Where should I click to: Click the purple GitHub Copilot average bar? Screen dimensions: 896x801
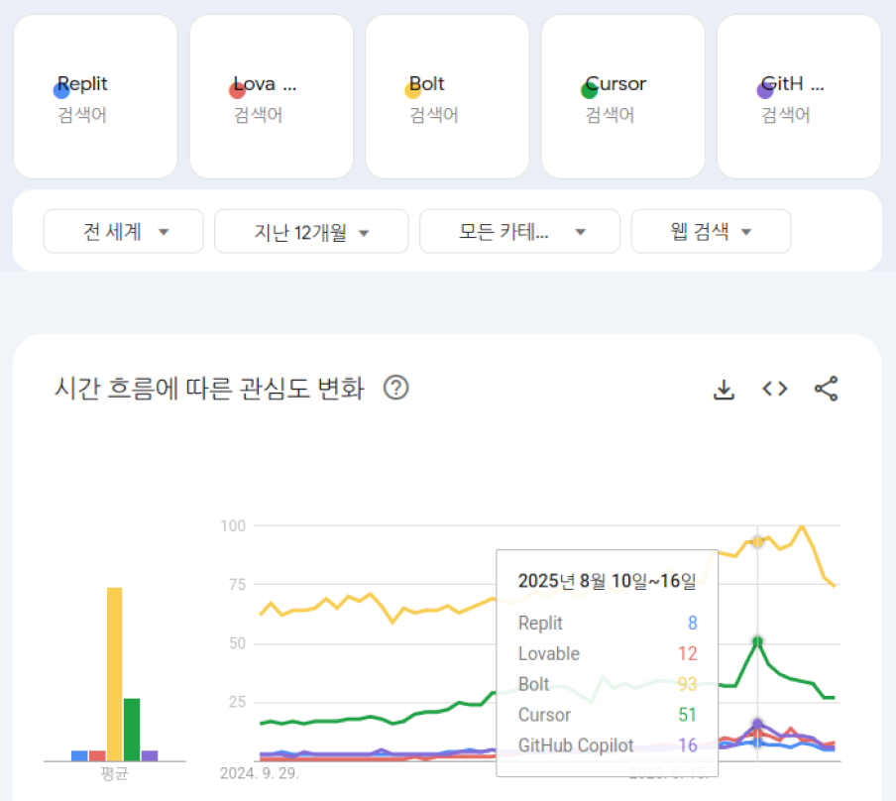(150, 755)
